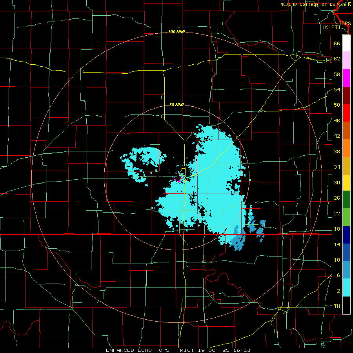Image resolution: width=353 pixels, height=353 pixels.
Task: Click the legend value "46"
Action: click(x=337, y=121)
